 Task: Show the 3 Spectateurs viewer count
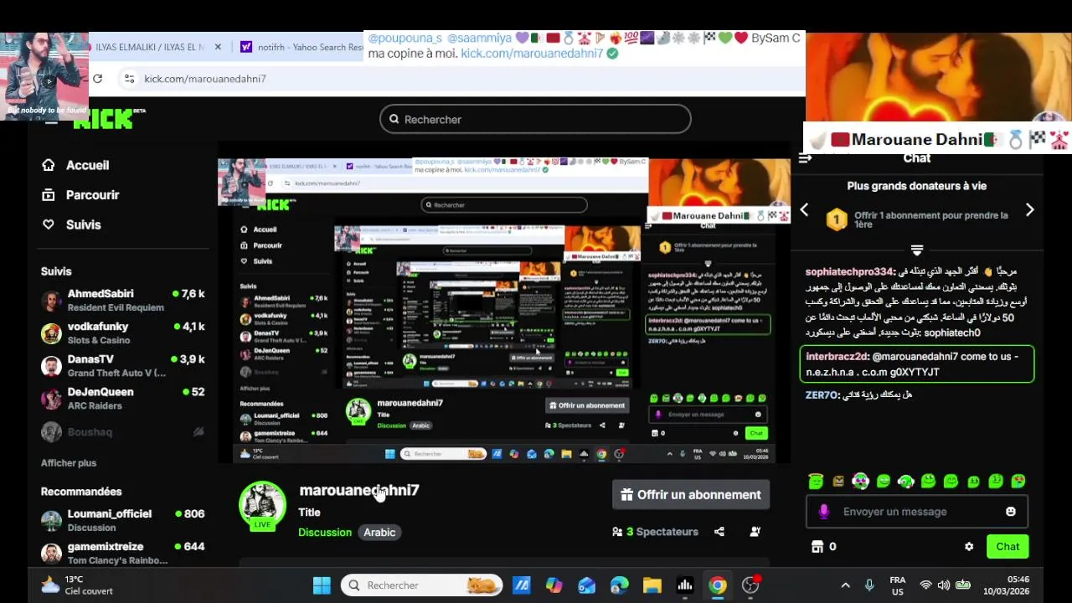pyautogui.click(x=655, y=532)
